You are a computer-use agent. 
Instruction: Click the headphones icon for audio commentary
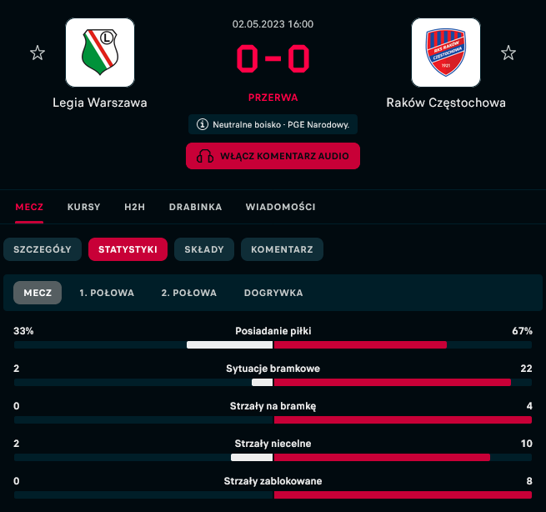(205, 156)
